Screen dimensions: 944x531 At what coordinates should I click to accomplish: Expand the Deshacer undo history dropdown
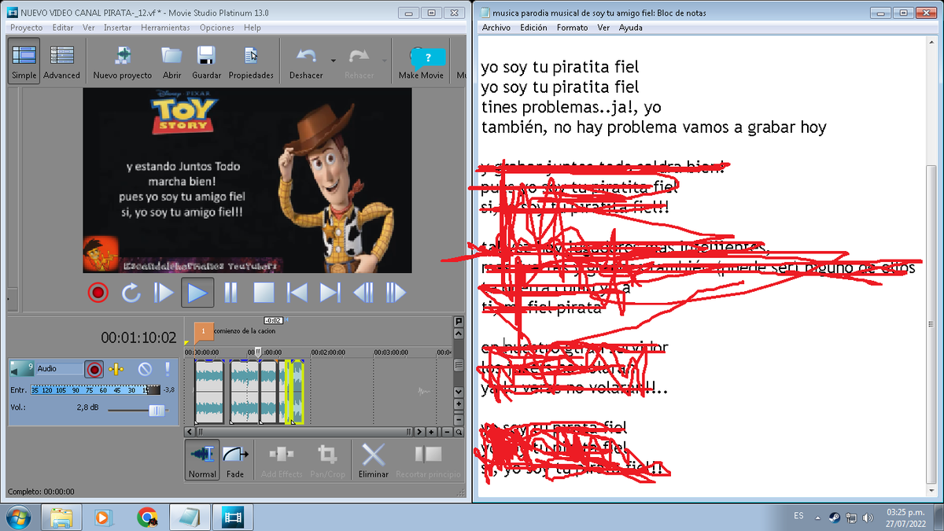click(332, 61)
